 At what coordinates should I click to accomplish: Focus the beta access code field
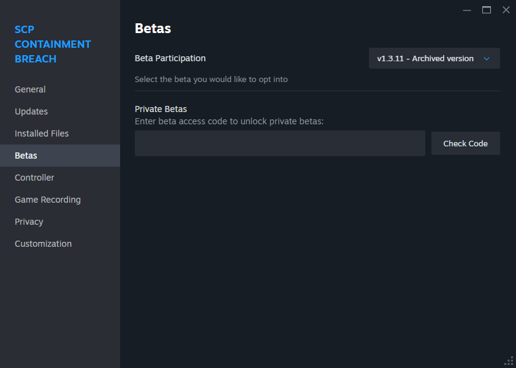click(x=279, y=143)
